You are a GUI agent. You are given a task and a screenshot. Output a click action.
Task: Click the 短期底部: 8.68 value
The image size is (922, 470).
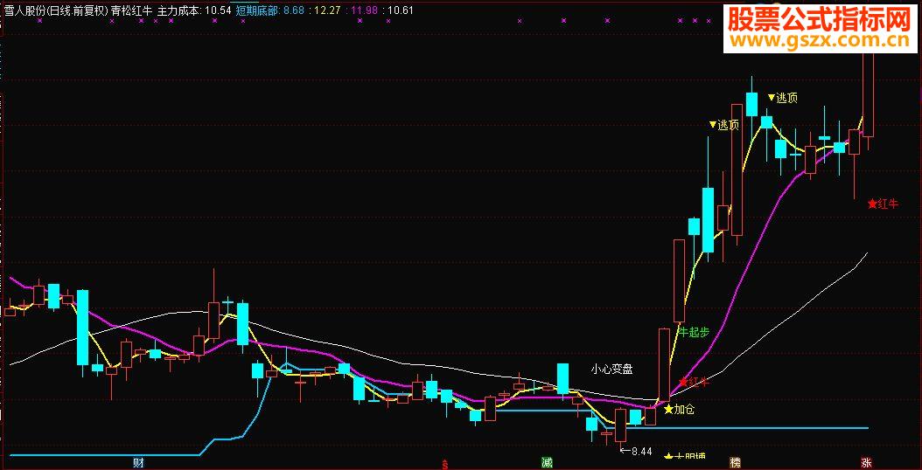(270, 10)
